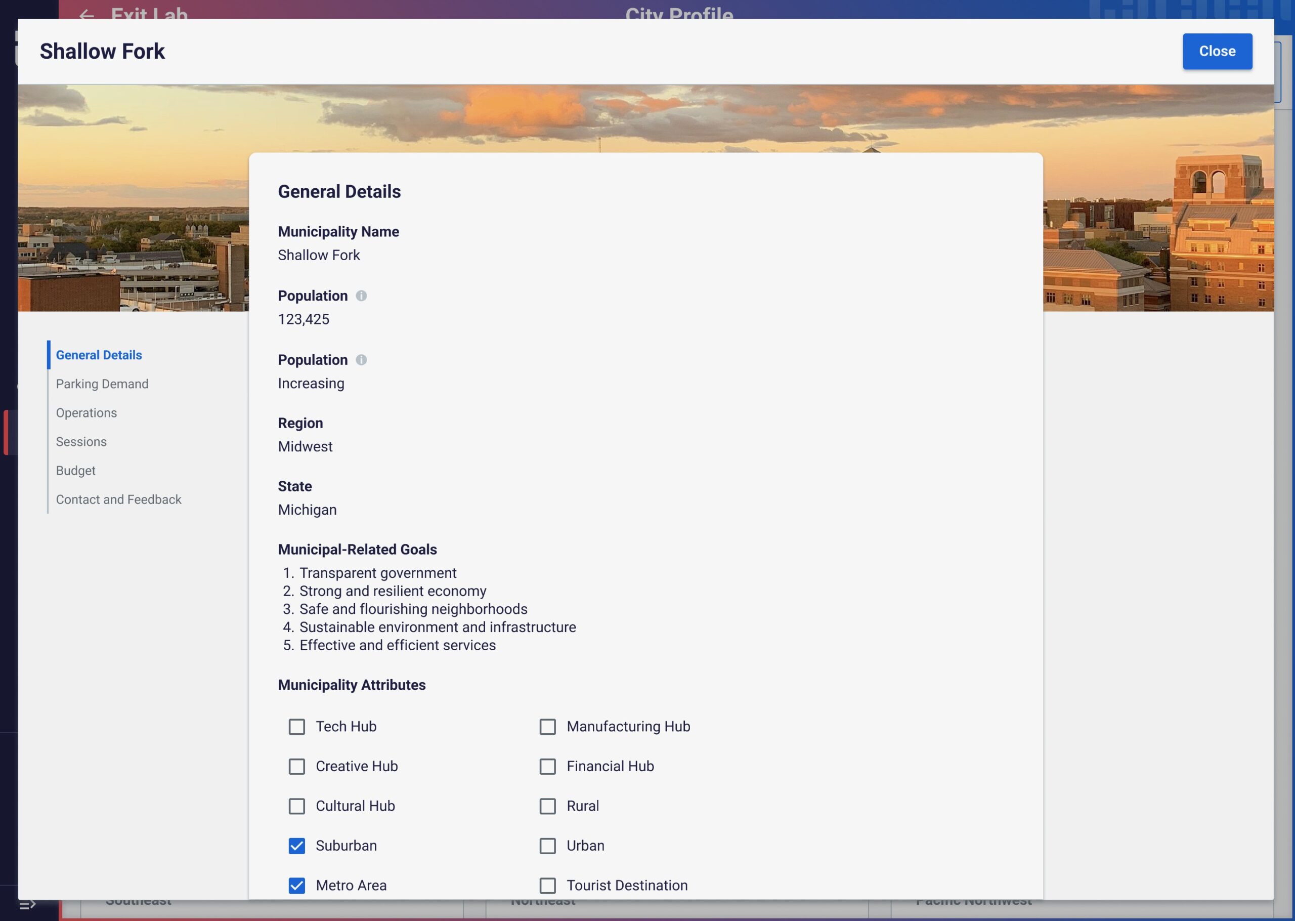The image size is (1295, 921).
Task: Enable the Manufacturing Hub checkbox
Action: 547,727
